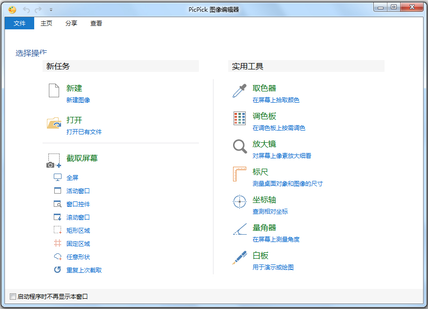Click the undo arrow in the title bar
The image size is (428, 309).
click(x=25, y=9)
